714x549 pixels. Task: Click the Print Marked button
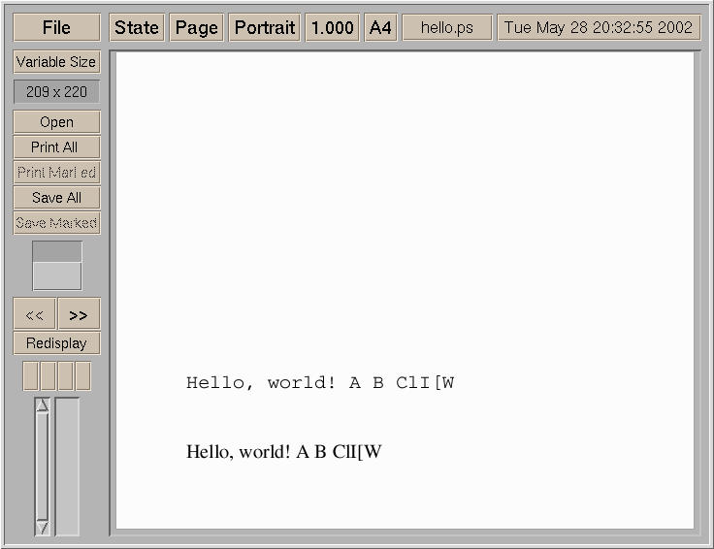56,172
